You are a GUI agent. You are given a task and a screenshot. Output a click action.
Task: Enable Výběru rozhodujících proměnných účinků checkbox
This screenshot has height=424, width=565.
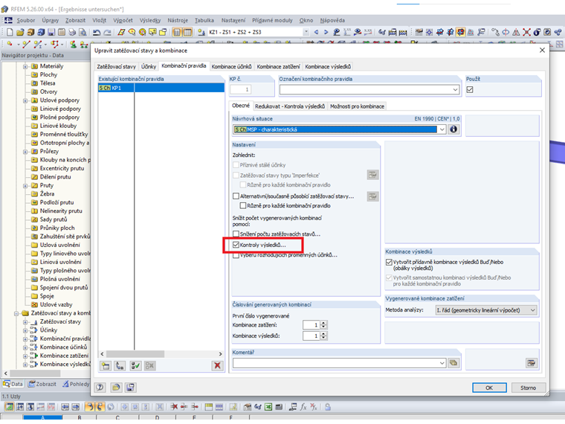[236, 255]
